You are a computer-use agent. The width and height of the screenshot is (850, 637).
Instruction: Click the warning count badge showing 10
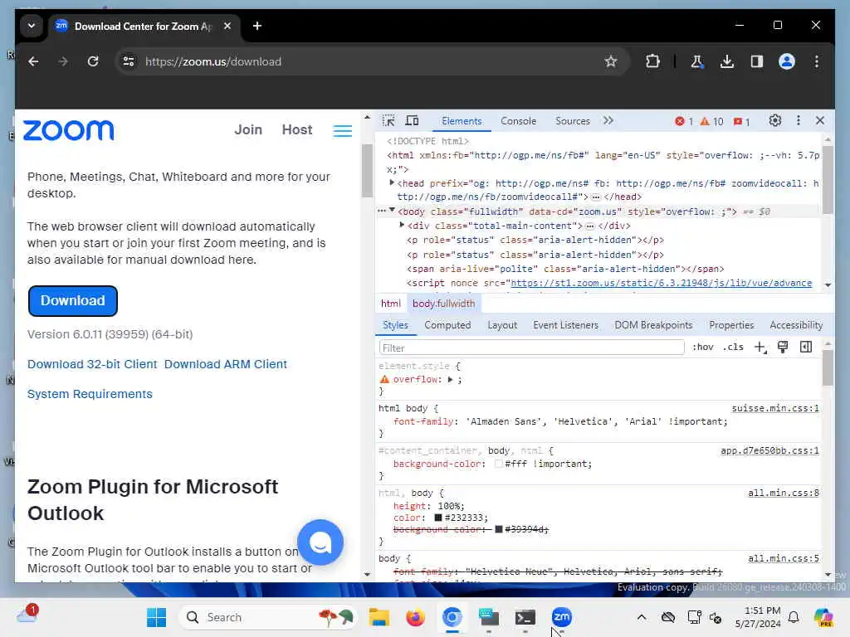pos(711,121)
